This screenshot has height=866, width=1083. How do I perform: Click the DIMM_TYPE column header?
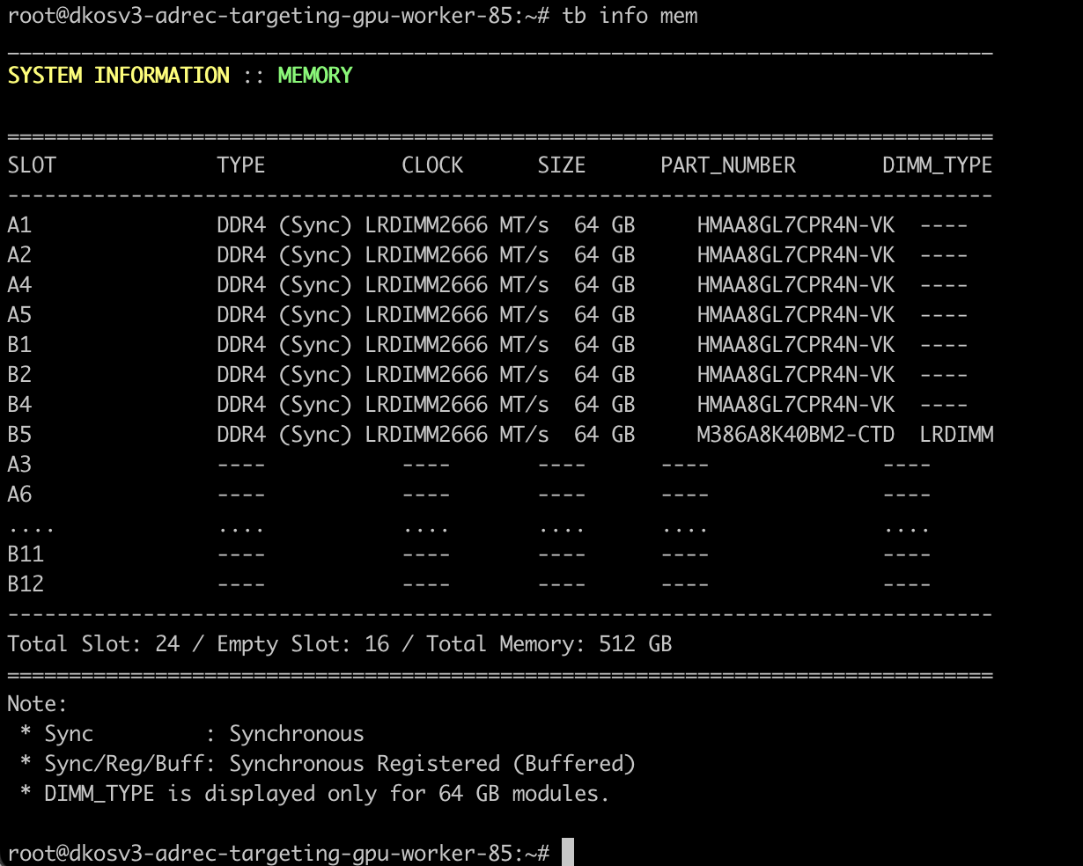(x=938, y=165)
